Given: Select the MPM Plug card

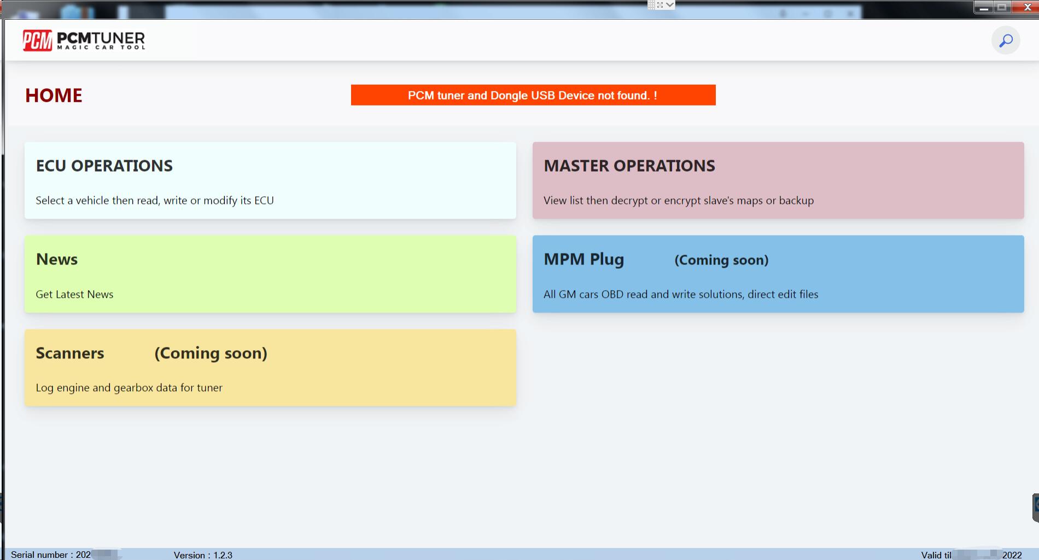Looking at the screenshot, I should pyautogui.click(x=778, y=274).
